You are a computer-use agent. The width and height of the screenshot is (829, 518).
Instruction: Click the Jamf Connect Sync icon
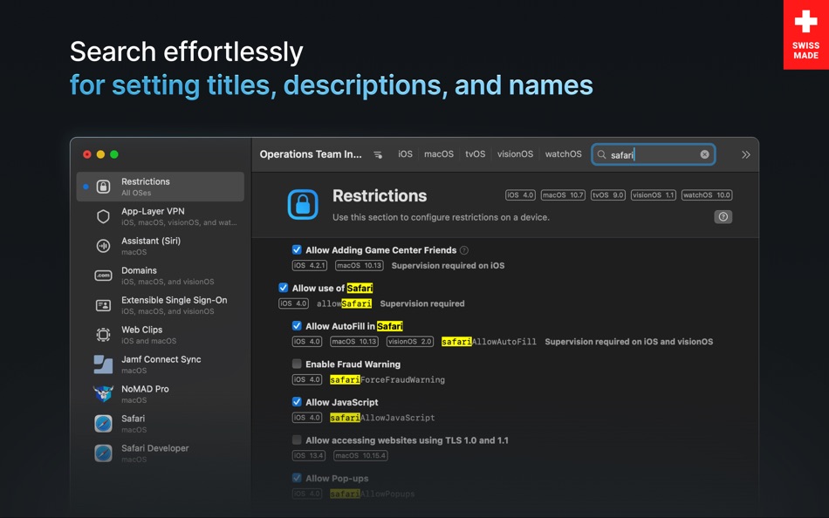tap(103, 365)
